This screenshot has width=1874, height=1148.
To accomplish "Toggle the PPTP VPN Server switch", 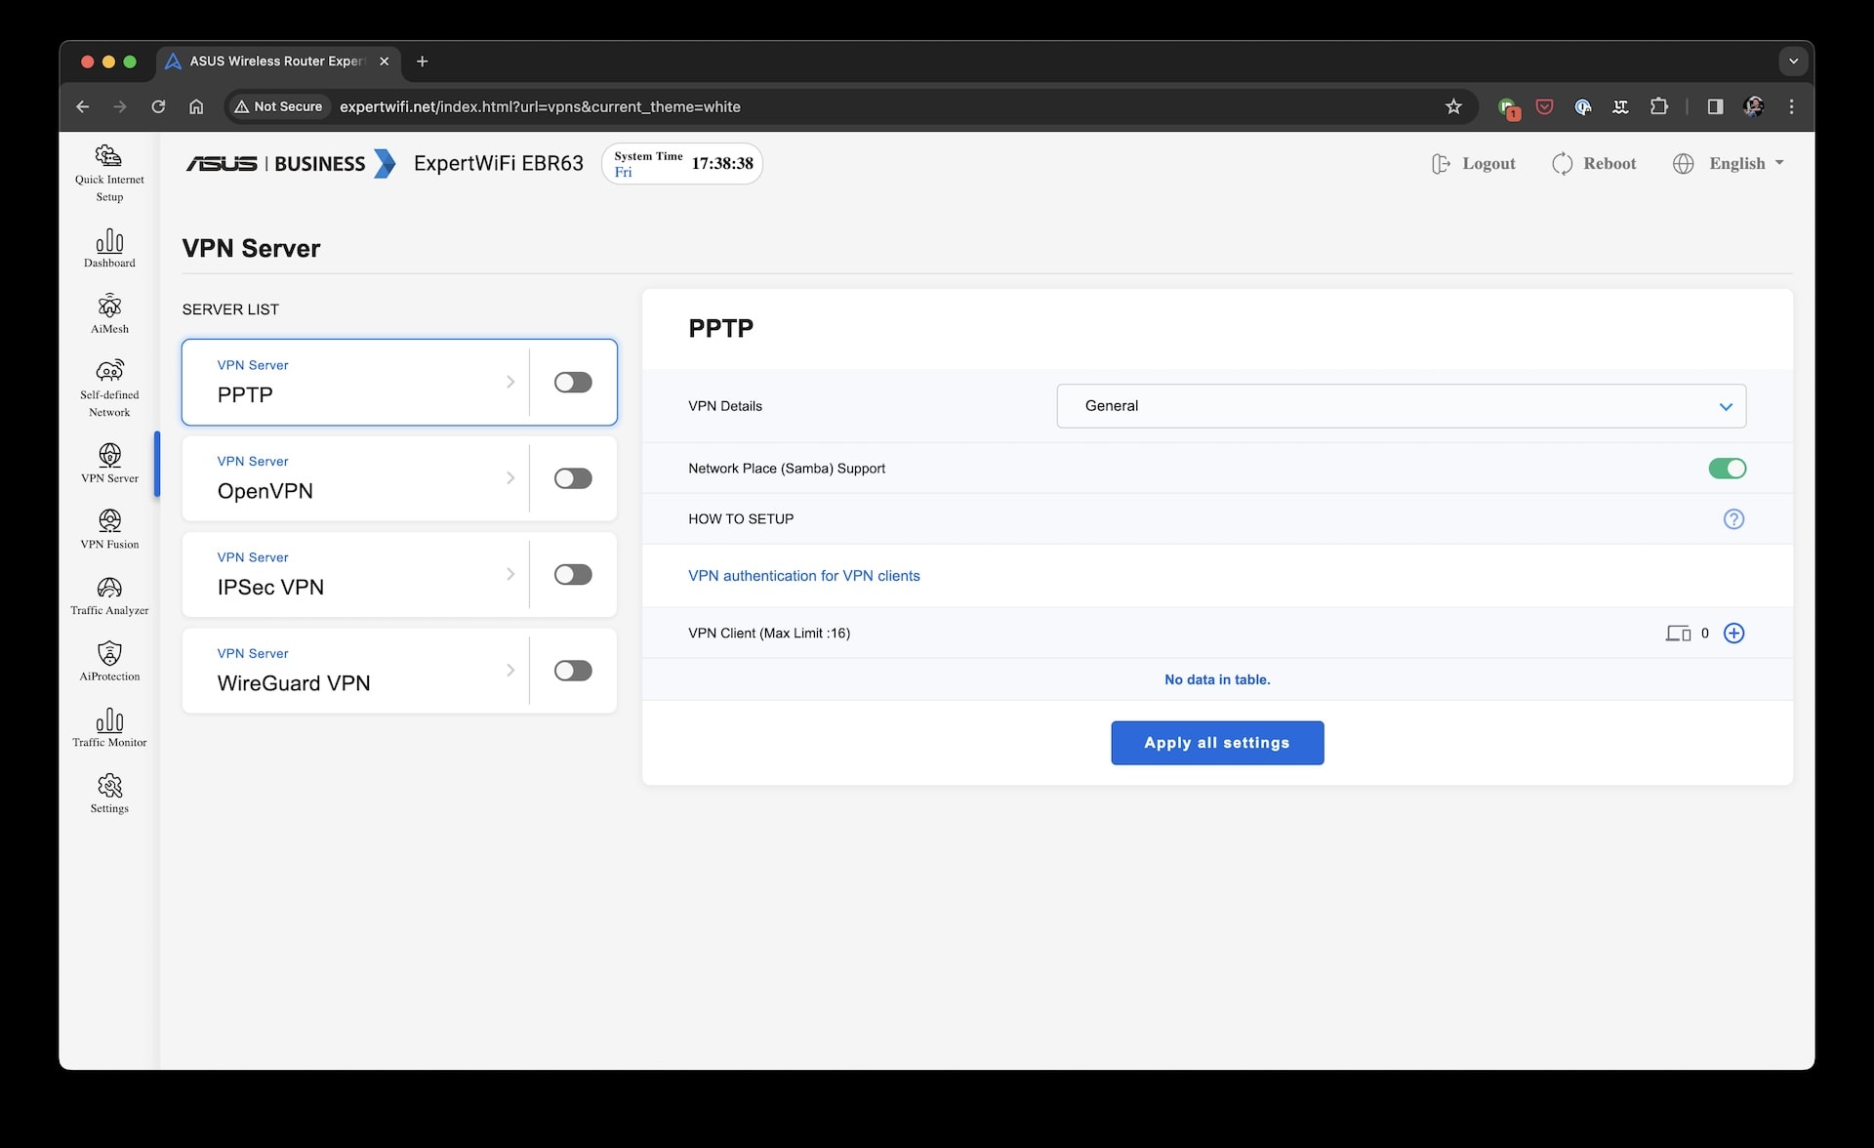I will (x=573, y=382).
